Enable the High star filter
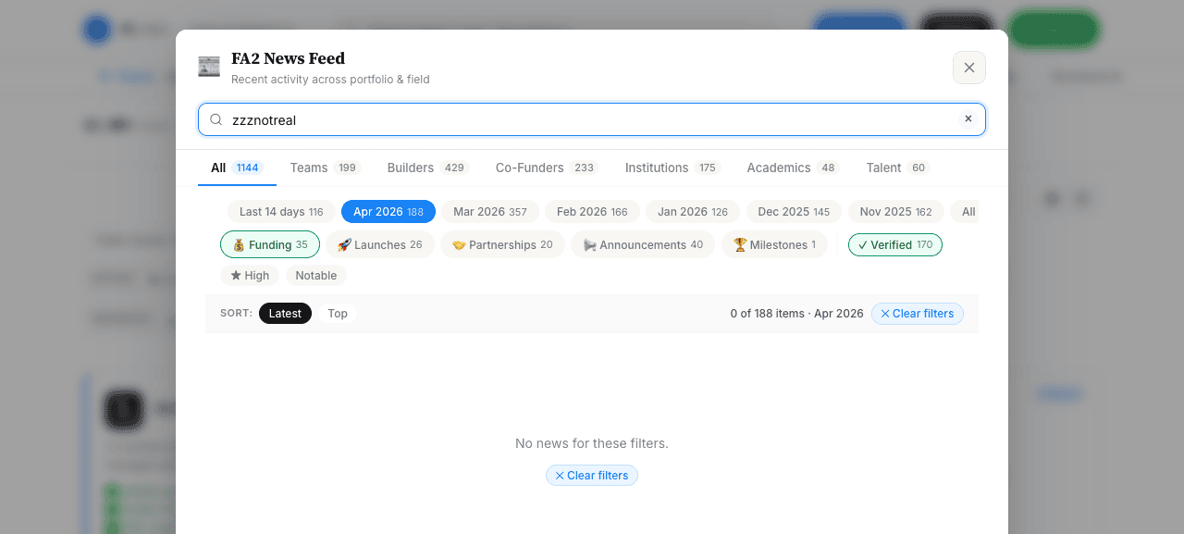The image size is (1184, 534). coord(250,276)
